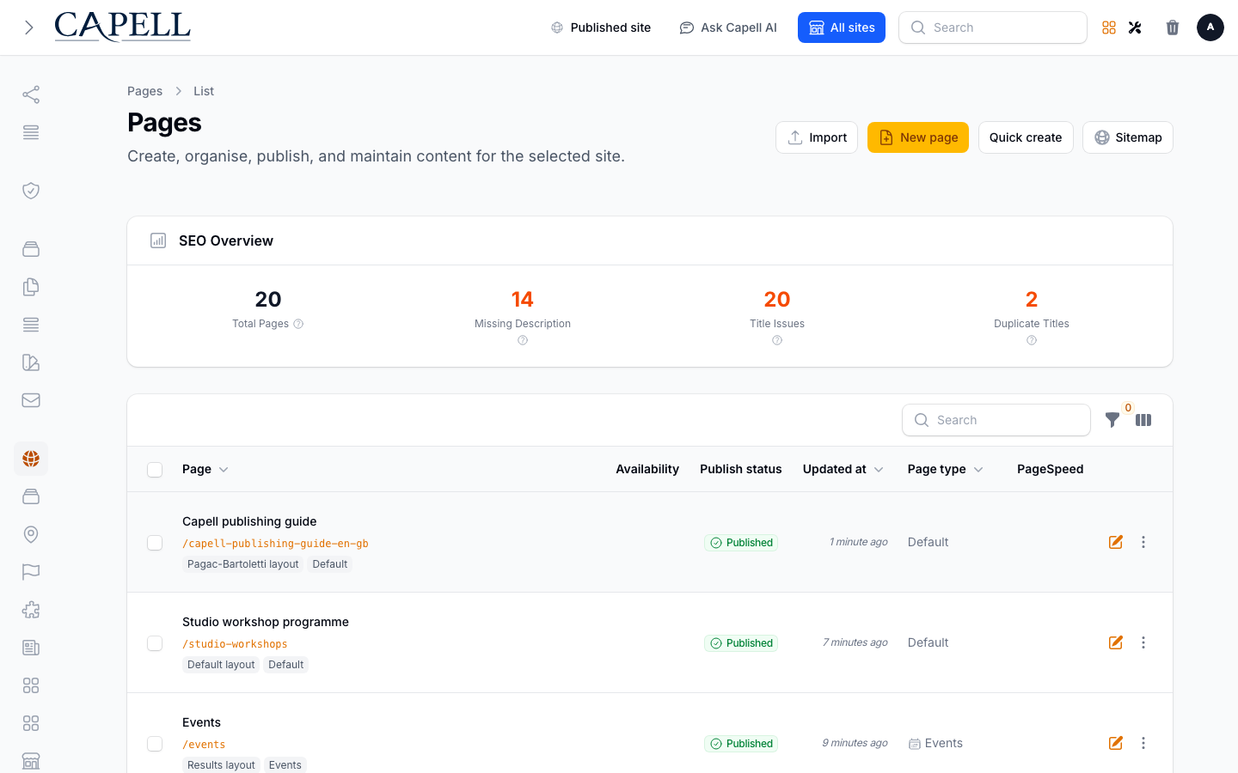Screen dimensions: 1238x773
Task: Focus the Search field in the top bar
Action: point(993,27)
